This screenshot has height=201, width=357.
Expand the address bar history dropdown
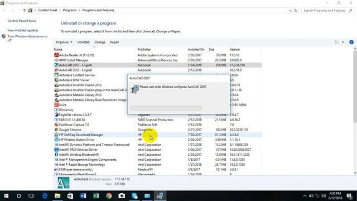290,11
